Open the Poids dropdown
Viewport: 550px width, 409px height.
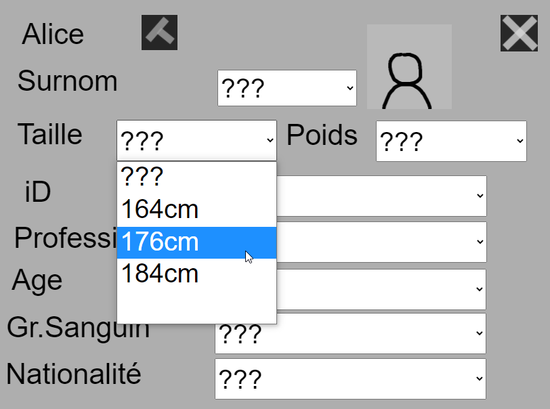tap(451, 141)
